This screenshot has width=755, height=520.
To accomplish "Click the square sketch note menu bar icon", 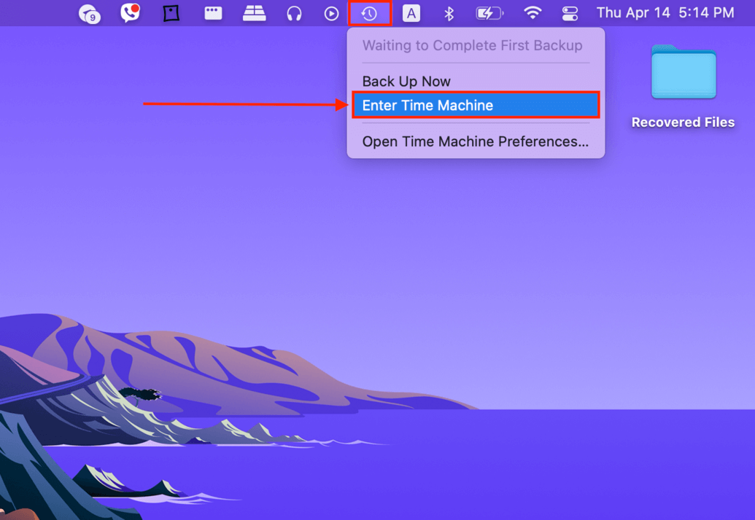I will click(171, 13).
